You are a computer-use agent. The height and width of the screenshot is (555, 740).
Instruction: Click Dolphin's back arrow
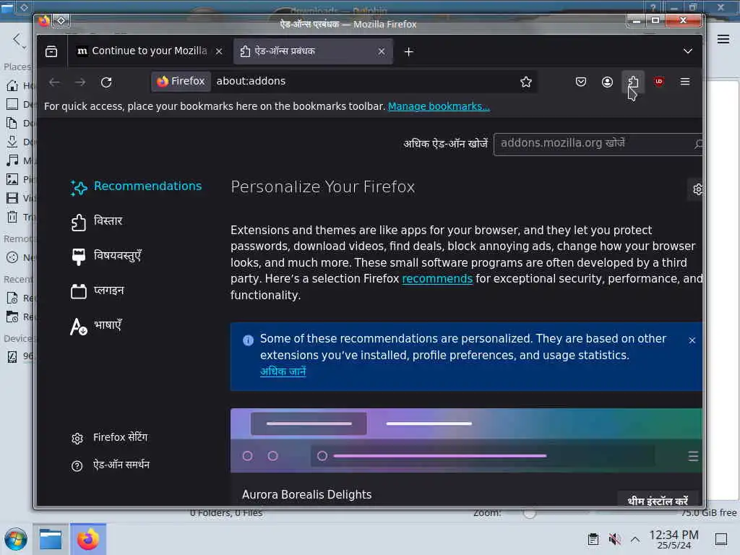[17, 40]
